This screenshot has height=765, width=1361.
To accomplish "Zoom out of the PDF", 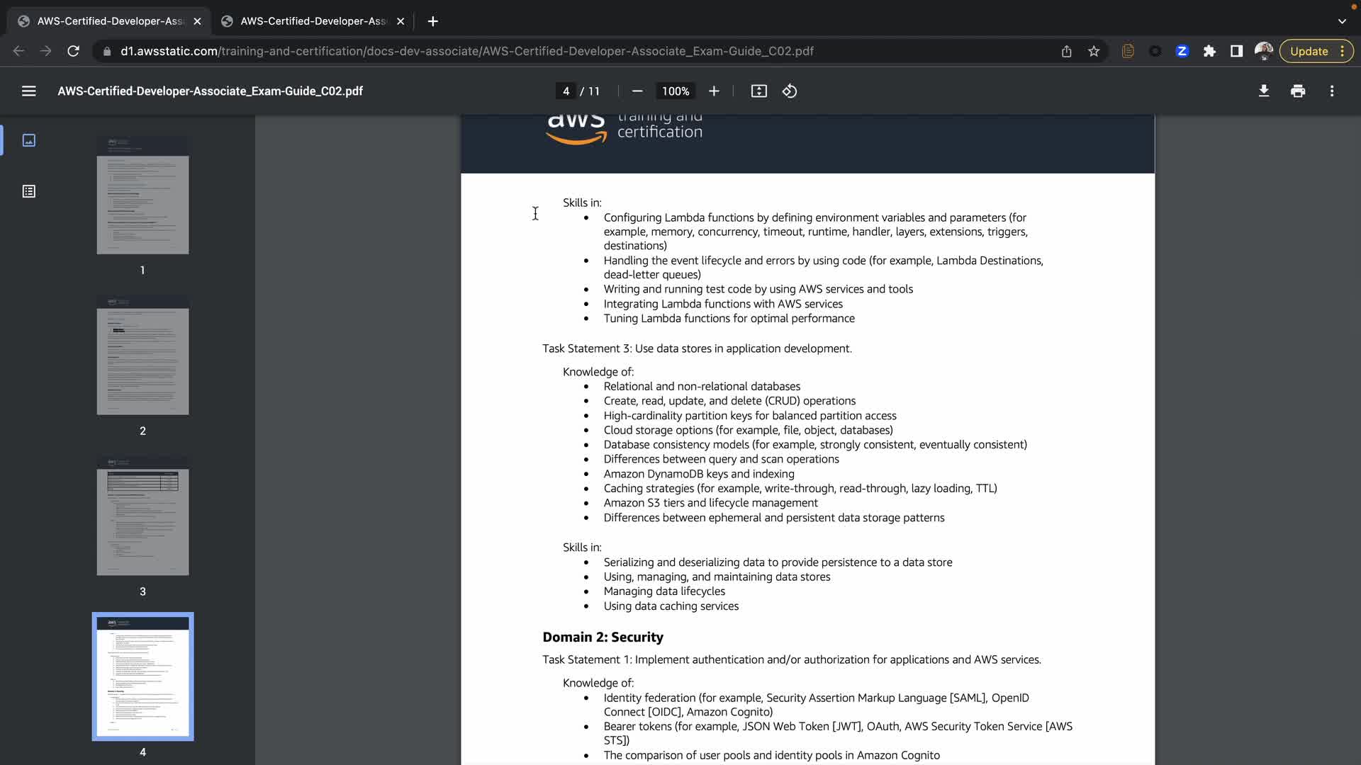I will (637, 91).
